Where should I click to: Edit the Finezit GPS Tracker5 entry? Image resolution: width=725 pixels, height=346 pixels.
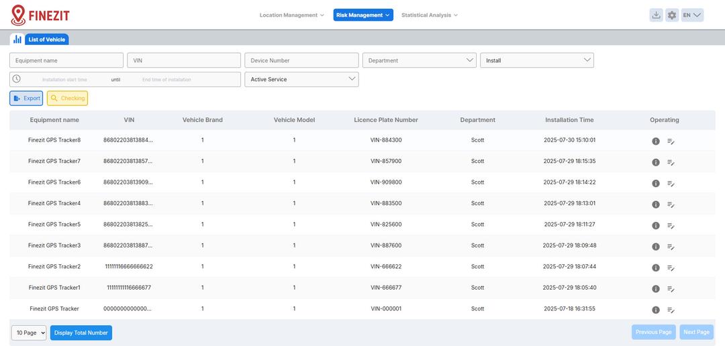click(x=671, y=225)
